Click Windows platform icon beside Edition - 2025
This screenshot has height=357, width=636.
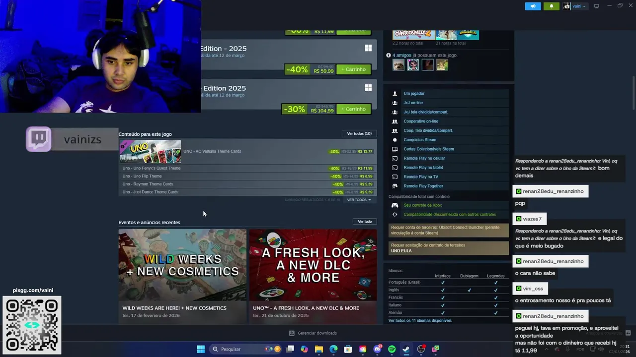(368, 48)
